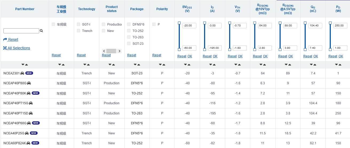Click the magnifier search icon beside part number box
The width and height of the screenshot is (350, 148).
pyautogui.click(x=41, y=31)
